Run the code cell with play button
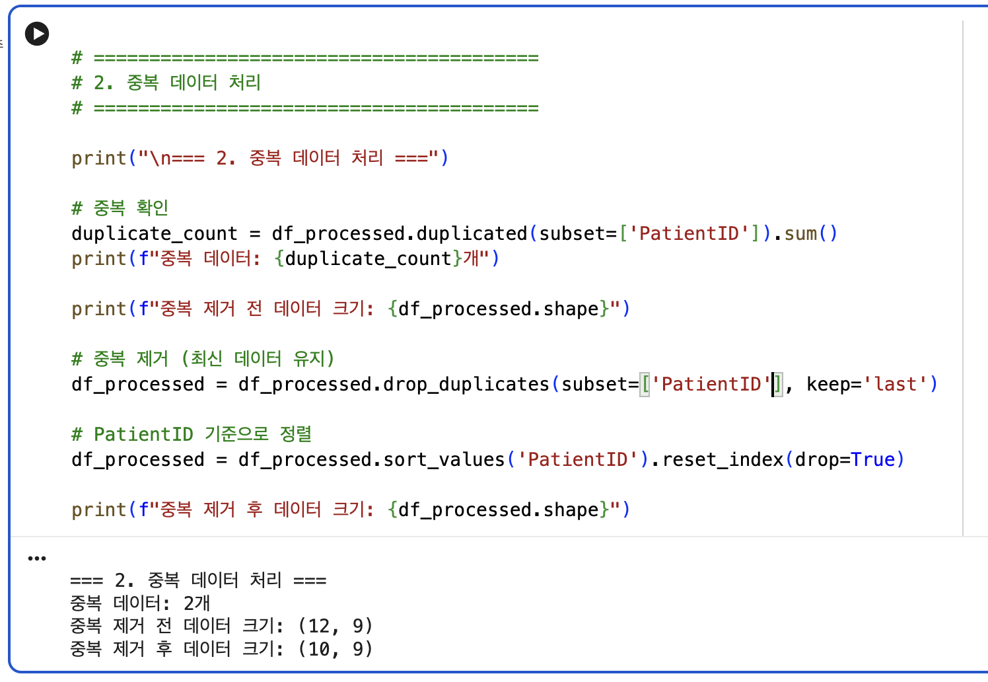Image resolution: width=988 pixels, height=682 pixels. pos(37,34)
